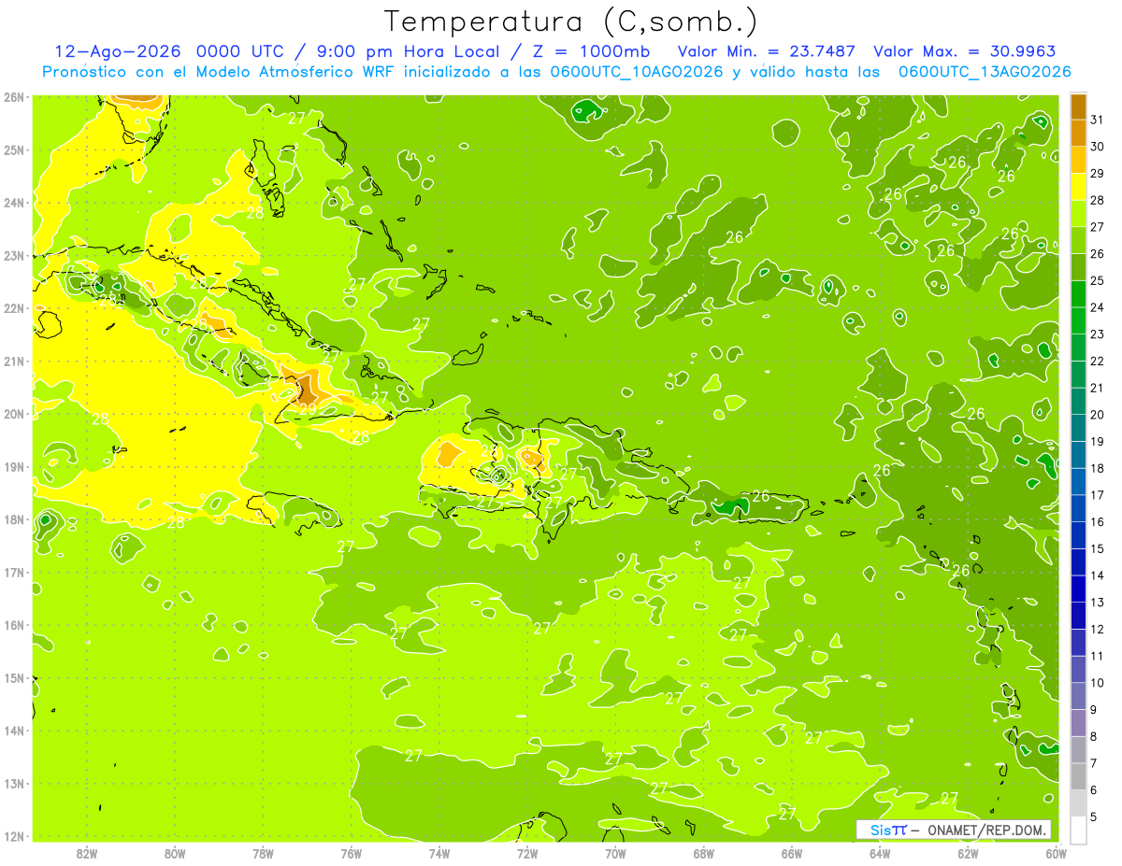Click the '25N' latitude axis label
This screenshot has width=1122, height=866.
coord(14,149)
